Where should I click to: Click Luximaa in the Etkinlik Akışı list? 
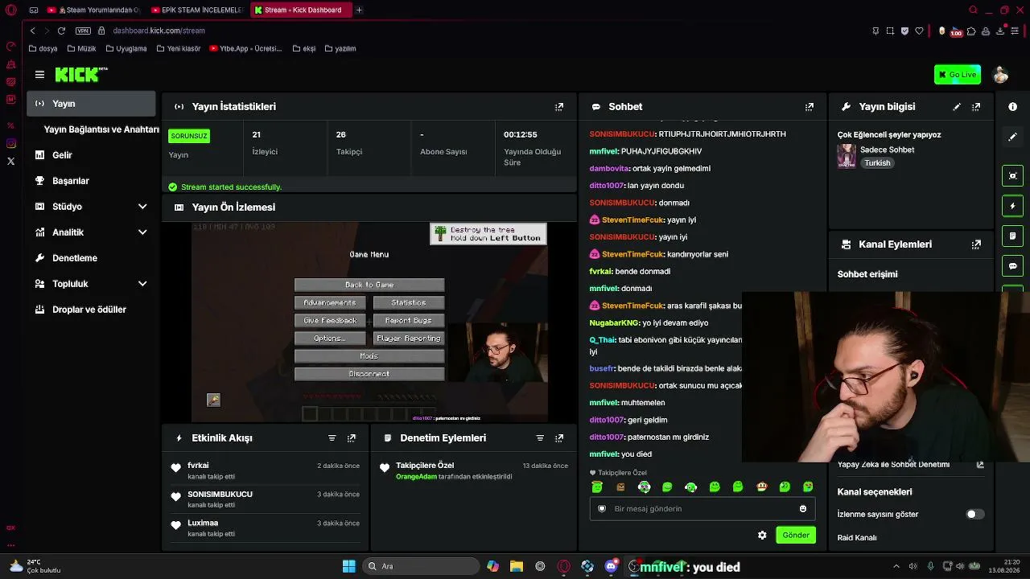pos(203,524)
